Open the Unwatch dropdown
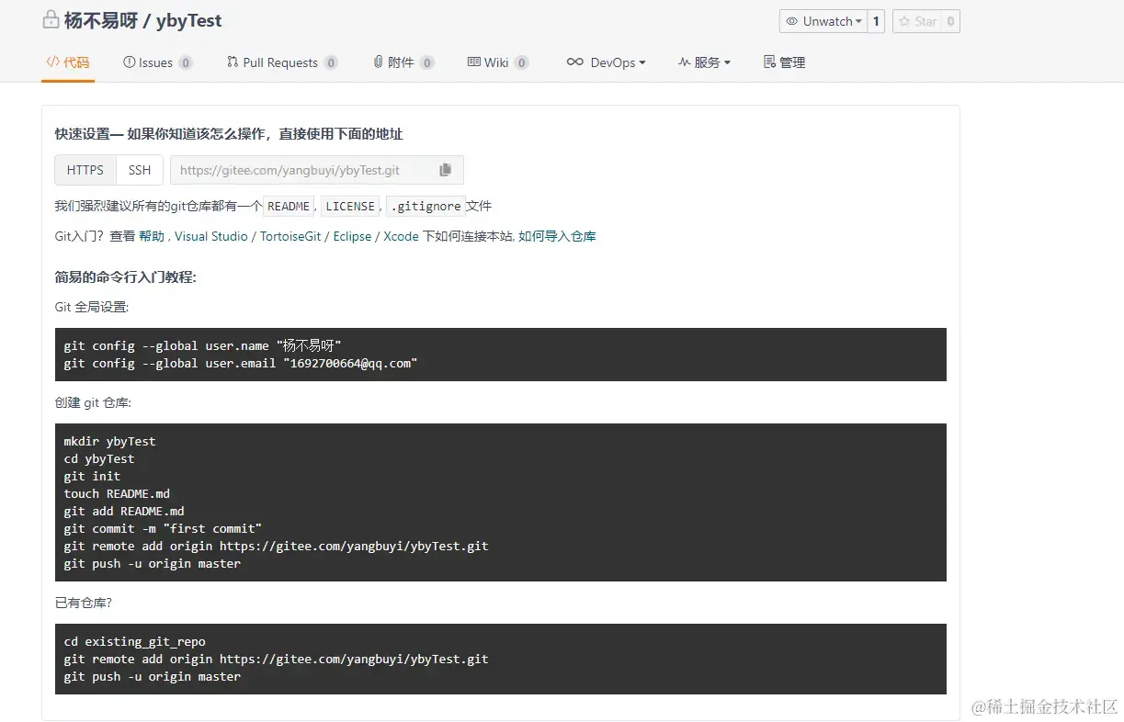The image size is (1124, 722). [823, 21]
